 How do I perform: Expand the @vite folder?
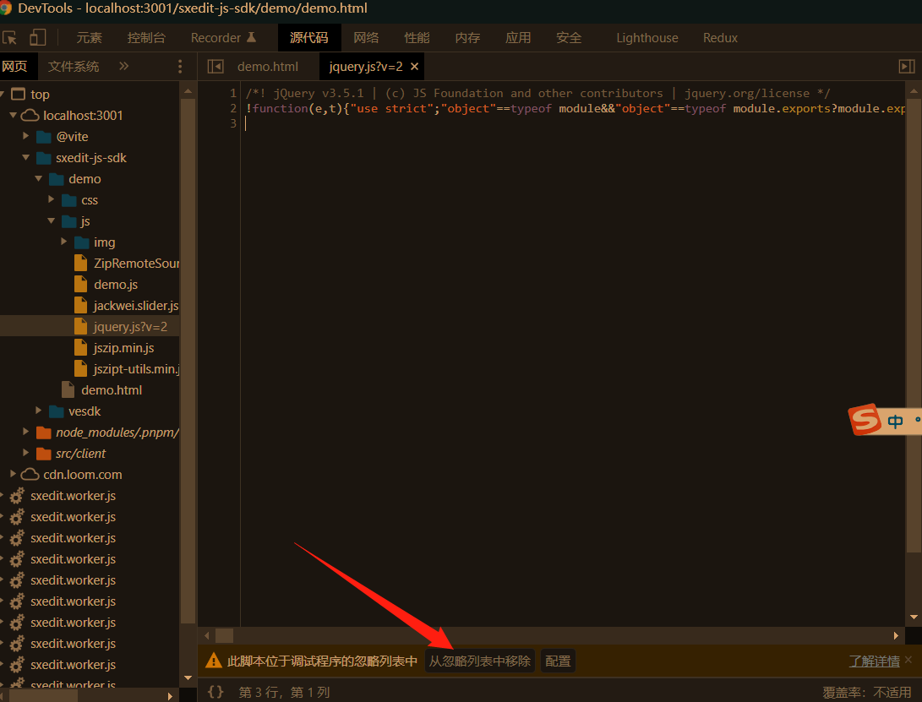point(26,137)
